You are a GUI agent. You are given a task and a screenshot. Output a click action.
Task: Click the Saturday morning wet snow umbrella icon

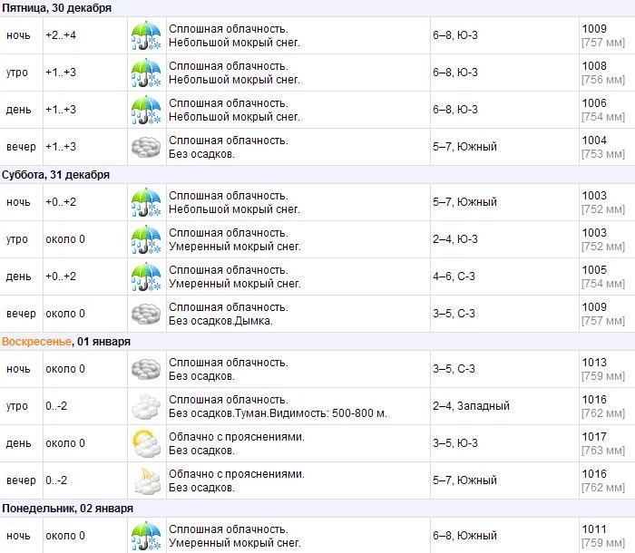(x=146, y=239)
